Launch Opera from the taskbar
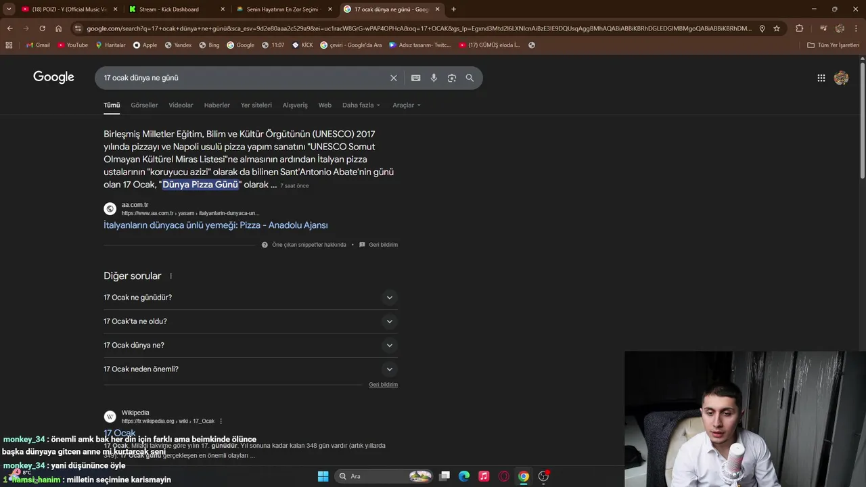This screenshot has width=866, height=487. click(x=503, y=476)
